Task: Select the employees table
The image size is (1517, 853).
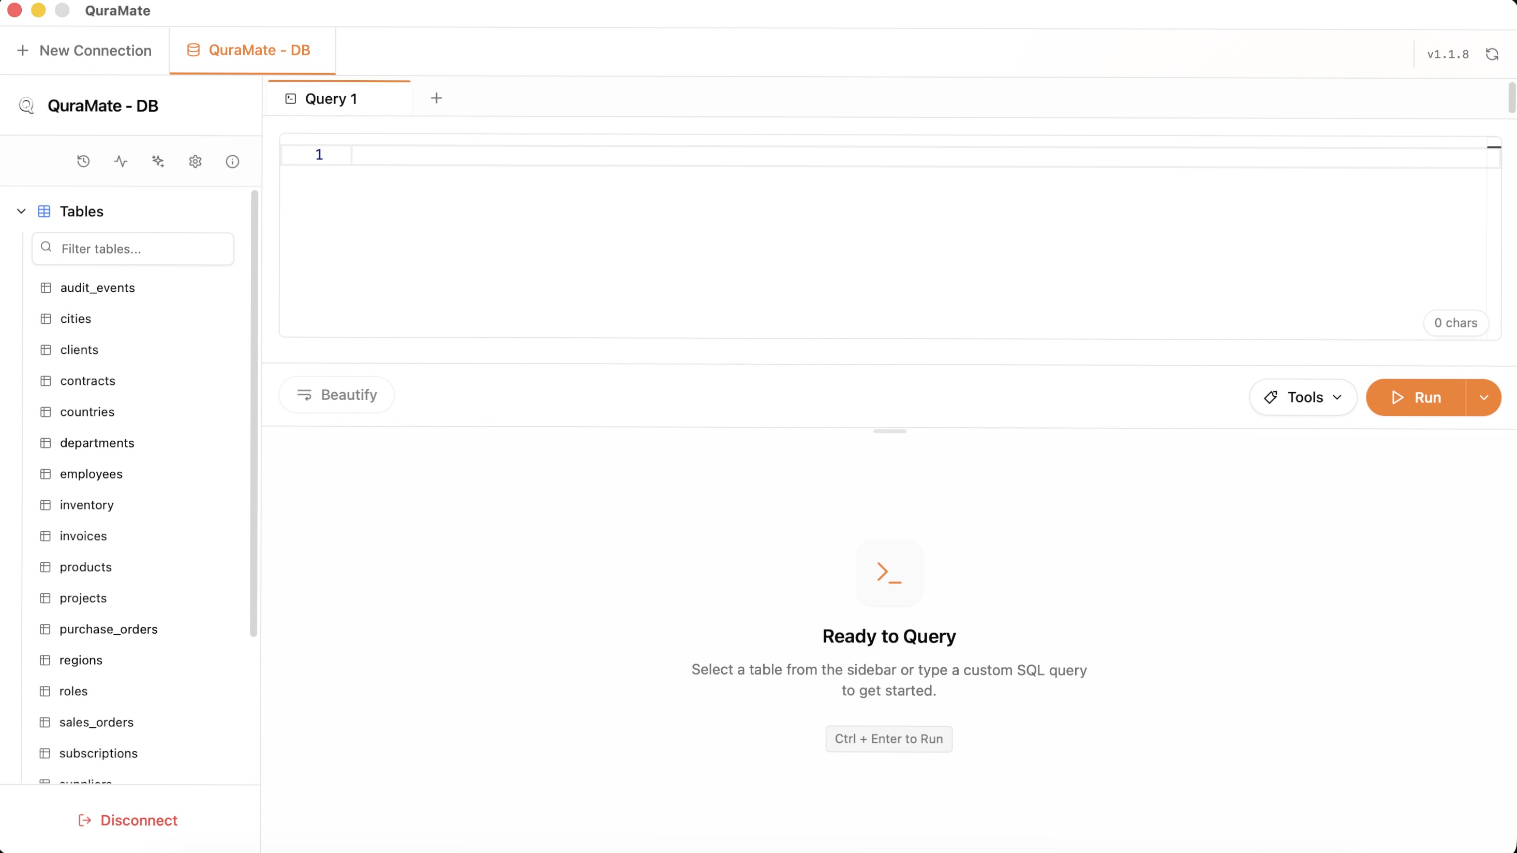Action: point(91,474)
